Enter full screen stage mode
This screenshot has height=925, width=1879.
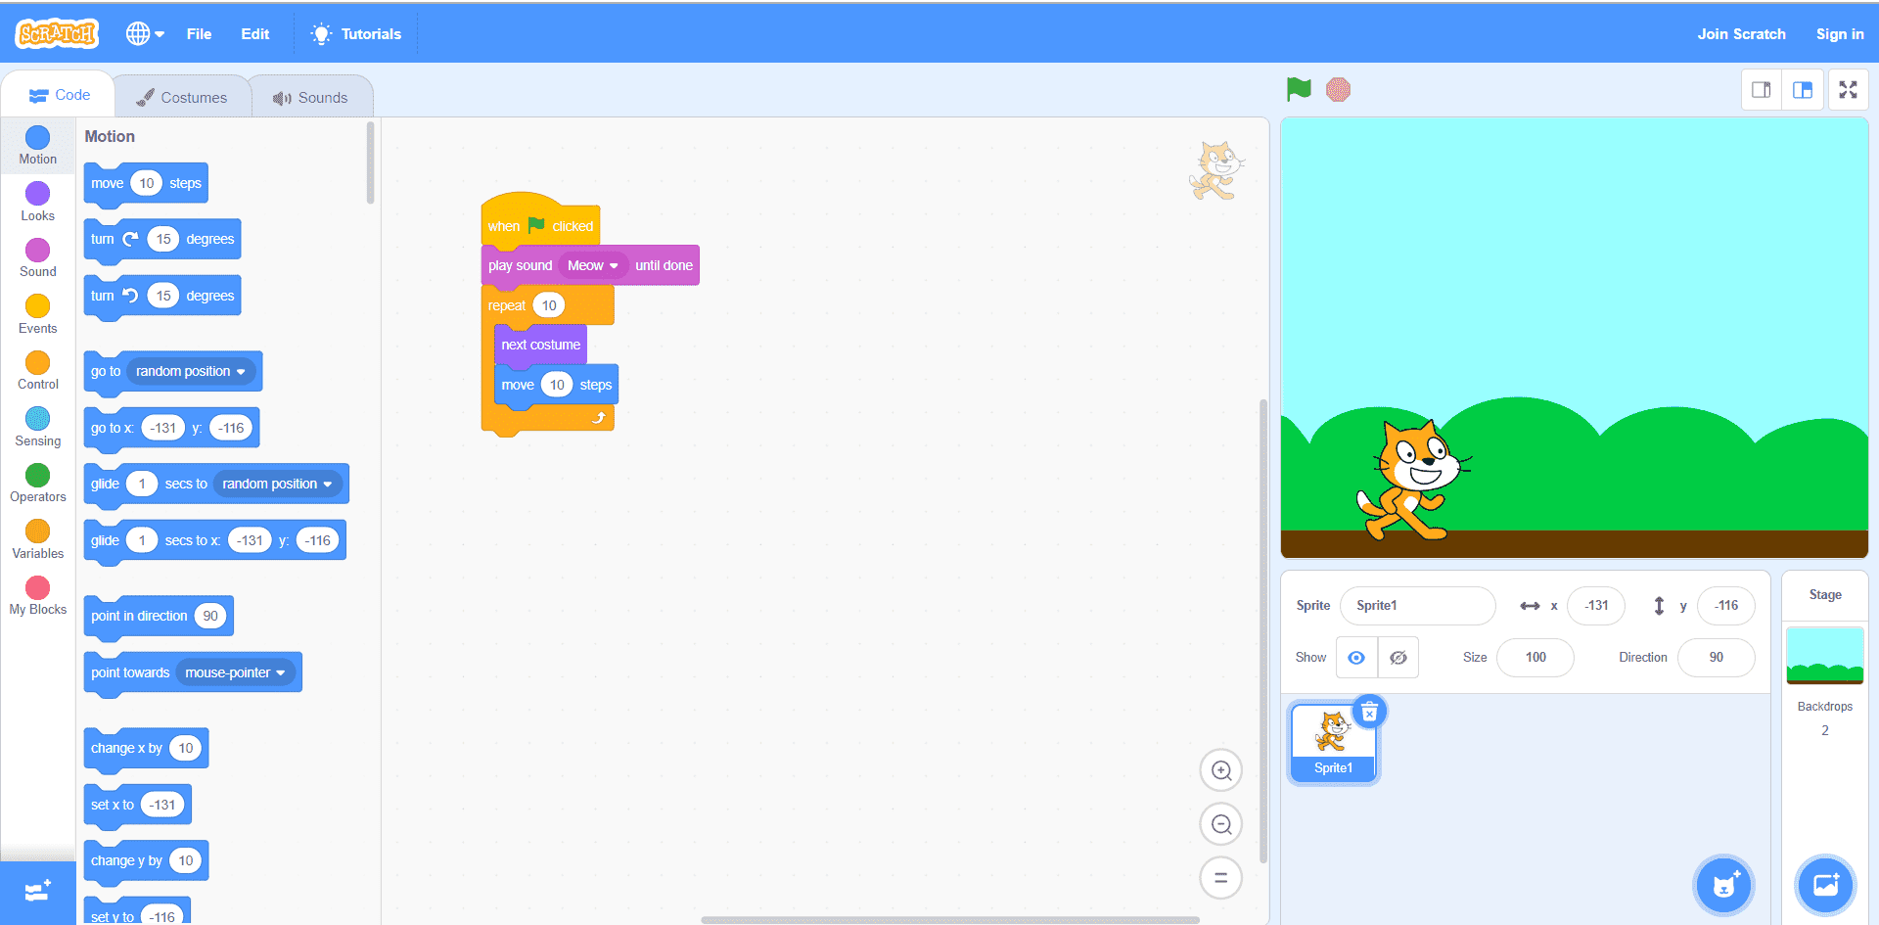[1848, 90]
